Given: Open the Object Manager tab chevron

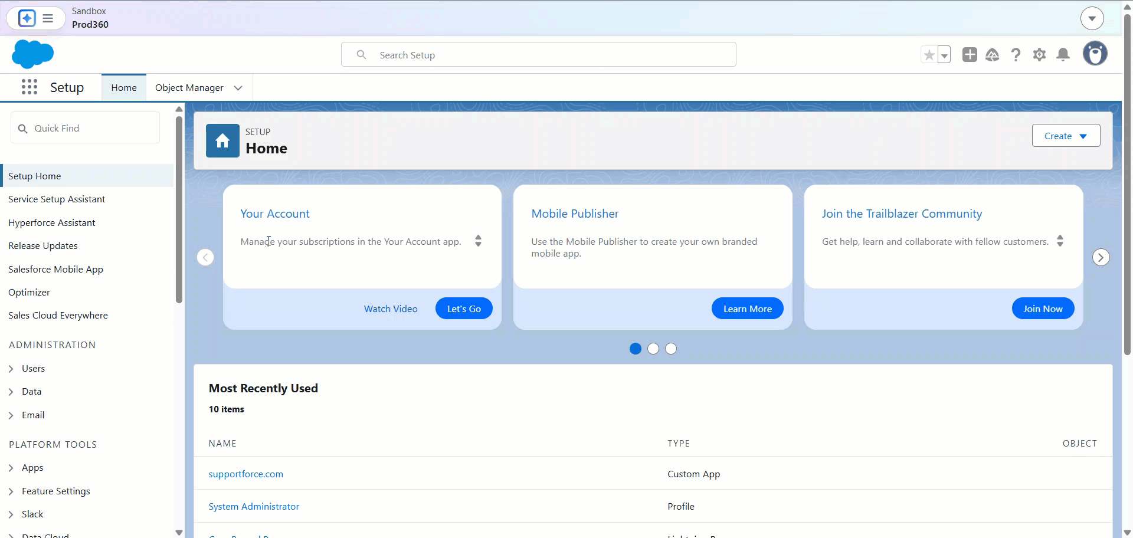Looking at the screenshot, I should 238,88.
